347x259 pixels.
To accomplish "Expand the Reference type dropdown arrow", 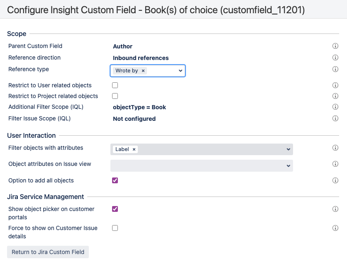I will click(180, 71).
